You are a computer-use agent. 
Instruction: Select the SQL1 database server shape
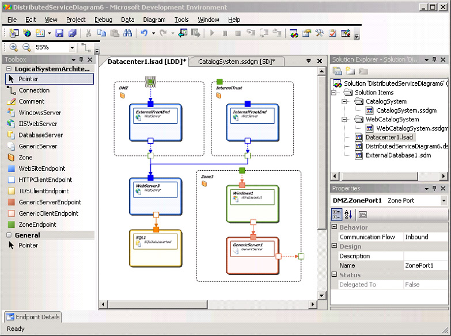[156, 249]
